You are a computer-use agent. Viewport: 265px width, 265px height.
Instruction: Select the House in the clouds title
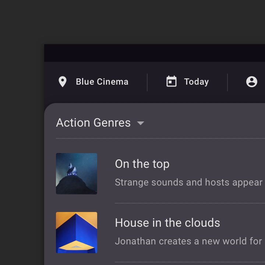click(167, 223)
